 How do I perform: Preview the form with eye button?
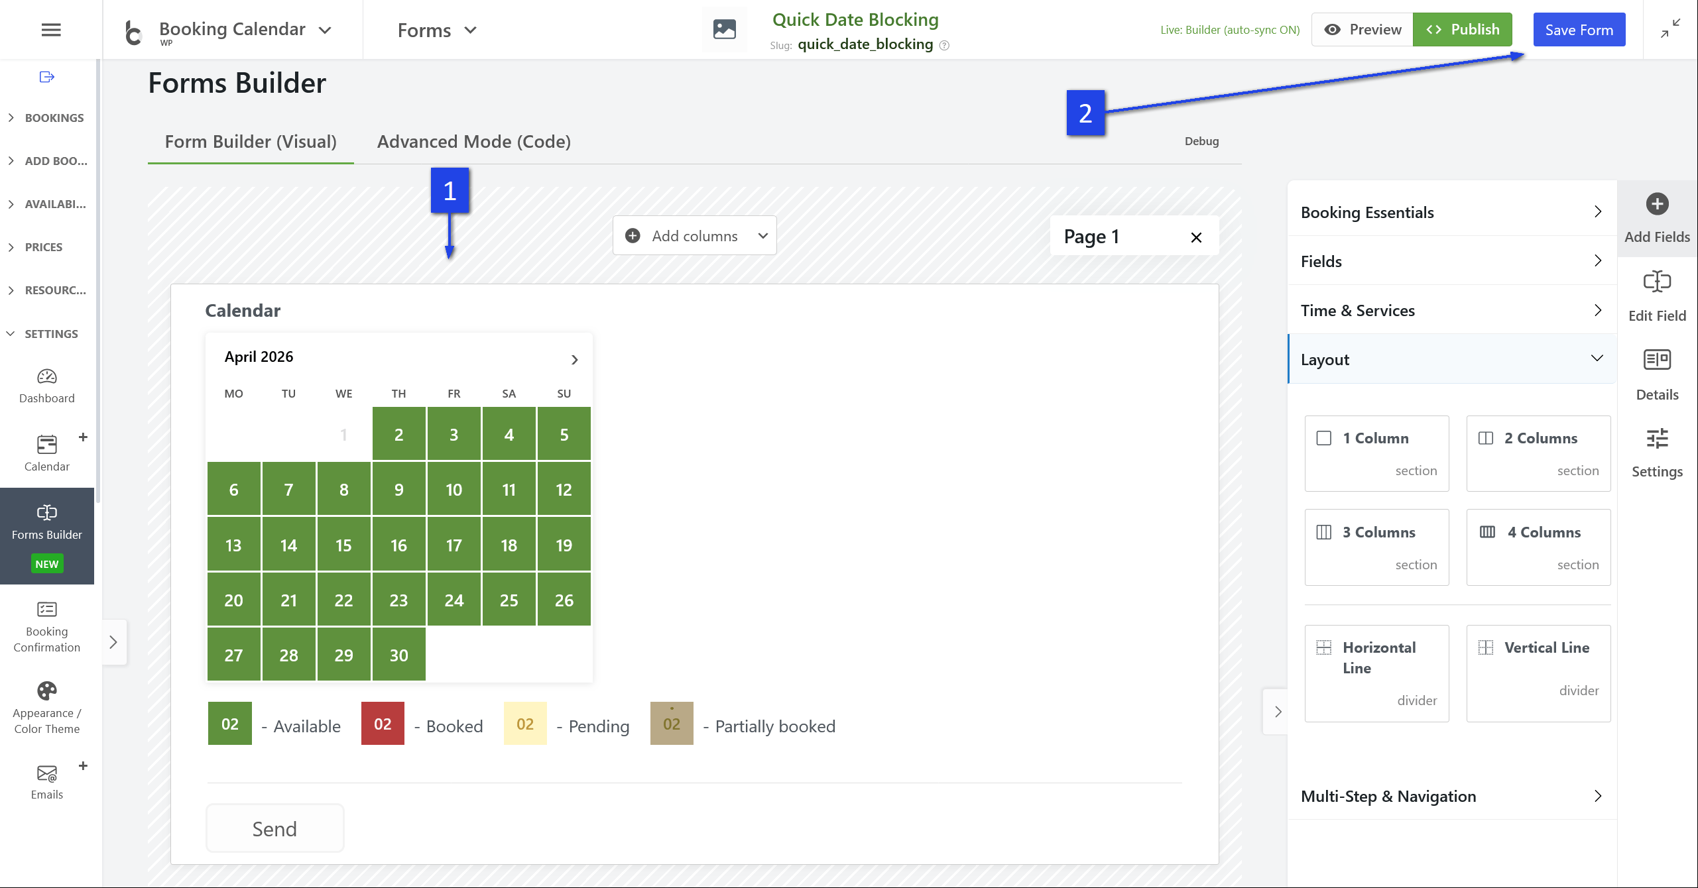(1362, 30)
